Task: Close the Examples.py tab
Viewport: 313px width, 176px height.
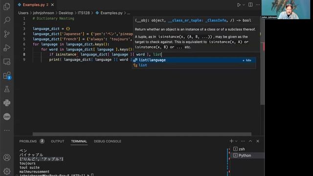Action: pyautogui.click(x=52, y=5)
